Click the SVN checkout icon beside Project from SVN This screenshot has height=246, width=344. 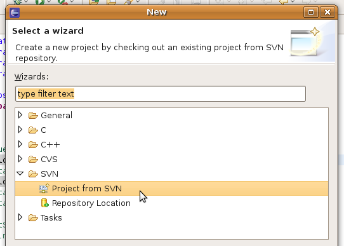click(x=44, y=188)
